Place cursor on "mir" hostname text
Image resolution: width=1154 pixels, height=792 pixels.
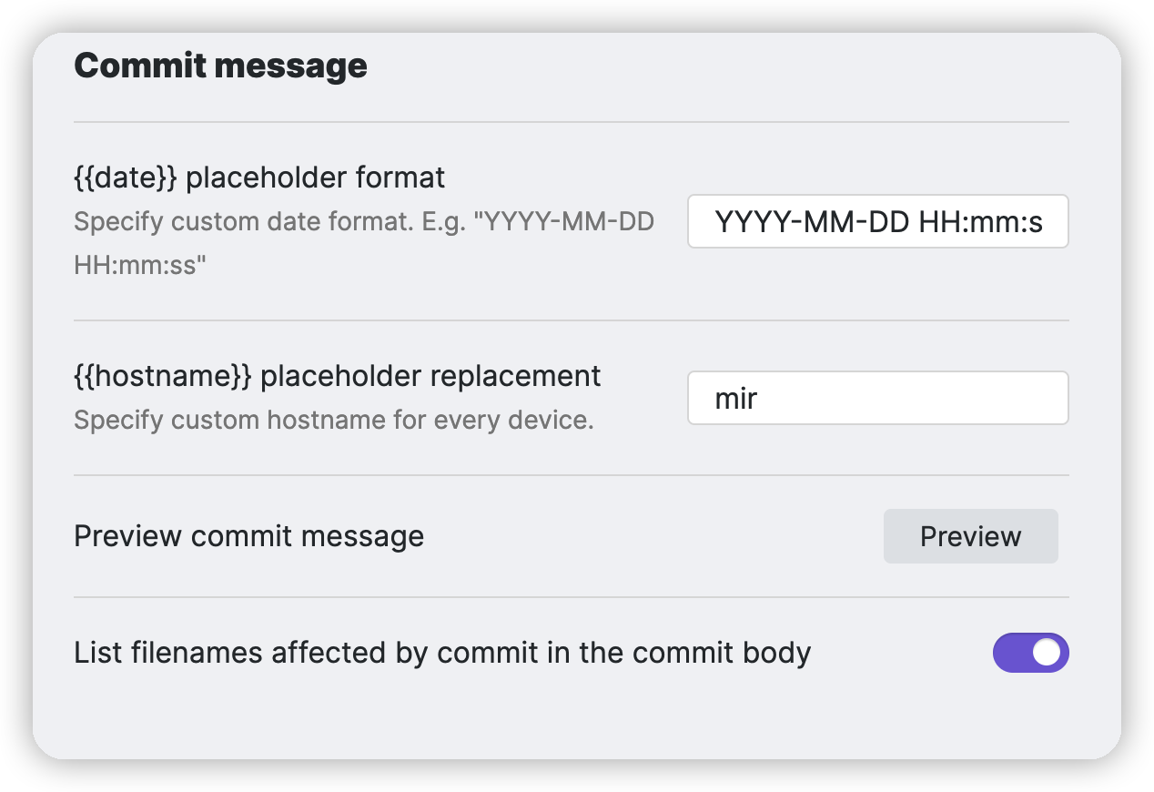point(736,399)
